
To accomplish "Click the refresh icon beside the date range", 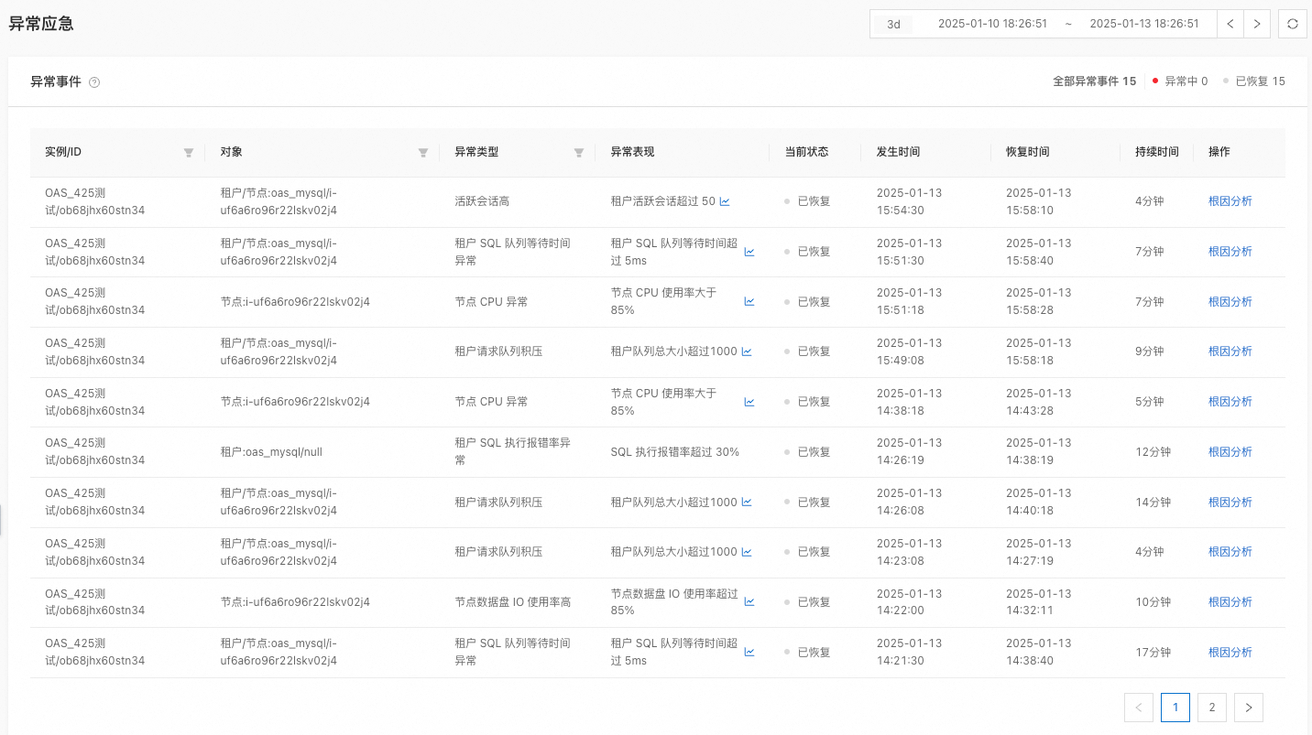I will (x=1292, y=24).
